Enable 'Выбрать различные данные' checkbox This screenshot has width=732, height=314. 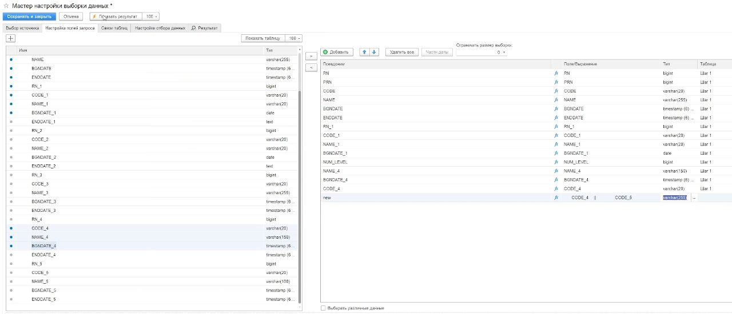[x=324, y=308]
